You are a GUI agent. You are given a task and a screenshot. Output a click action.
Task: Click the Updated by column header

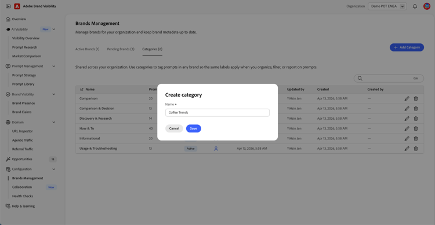[x=296, y=90]
